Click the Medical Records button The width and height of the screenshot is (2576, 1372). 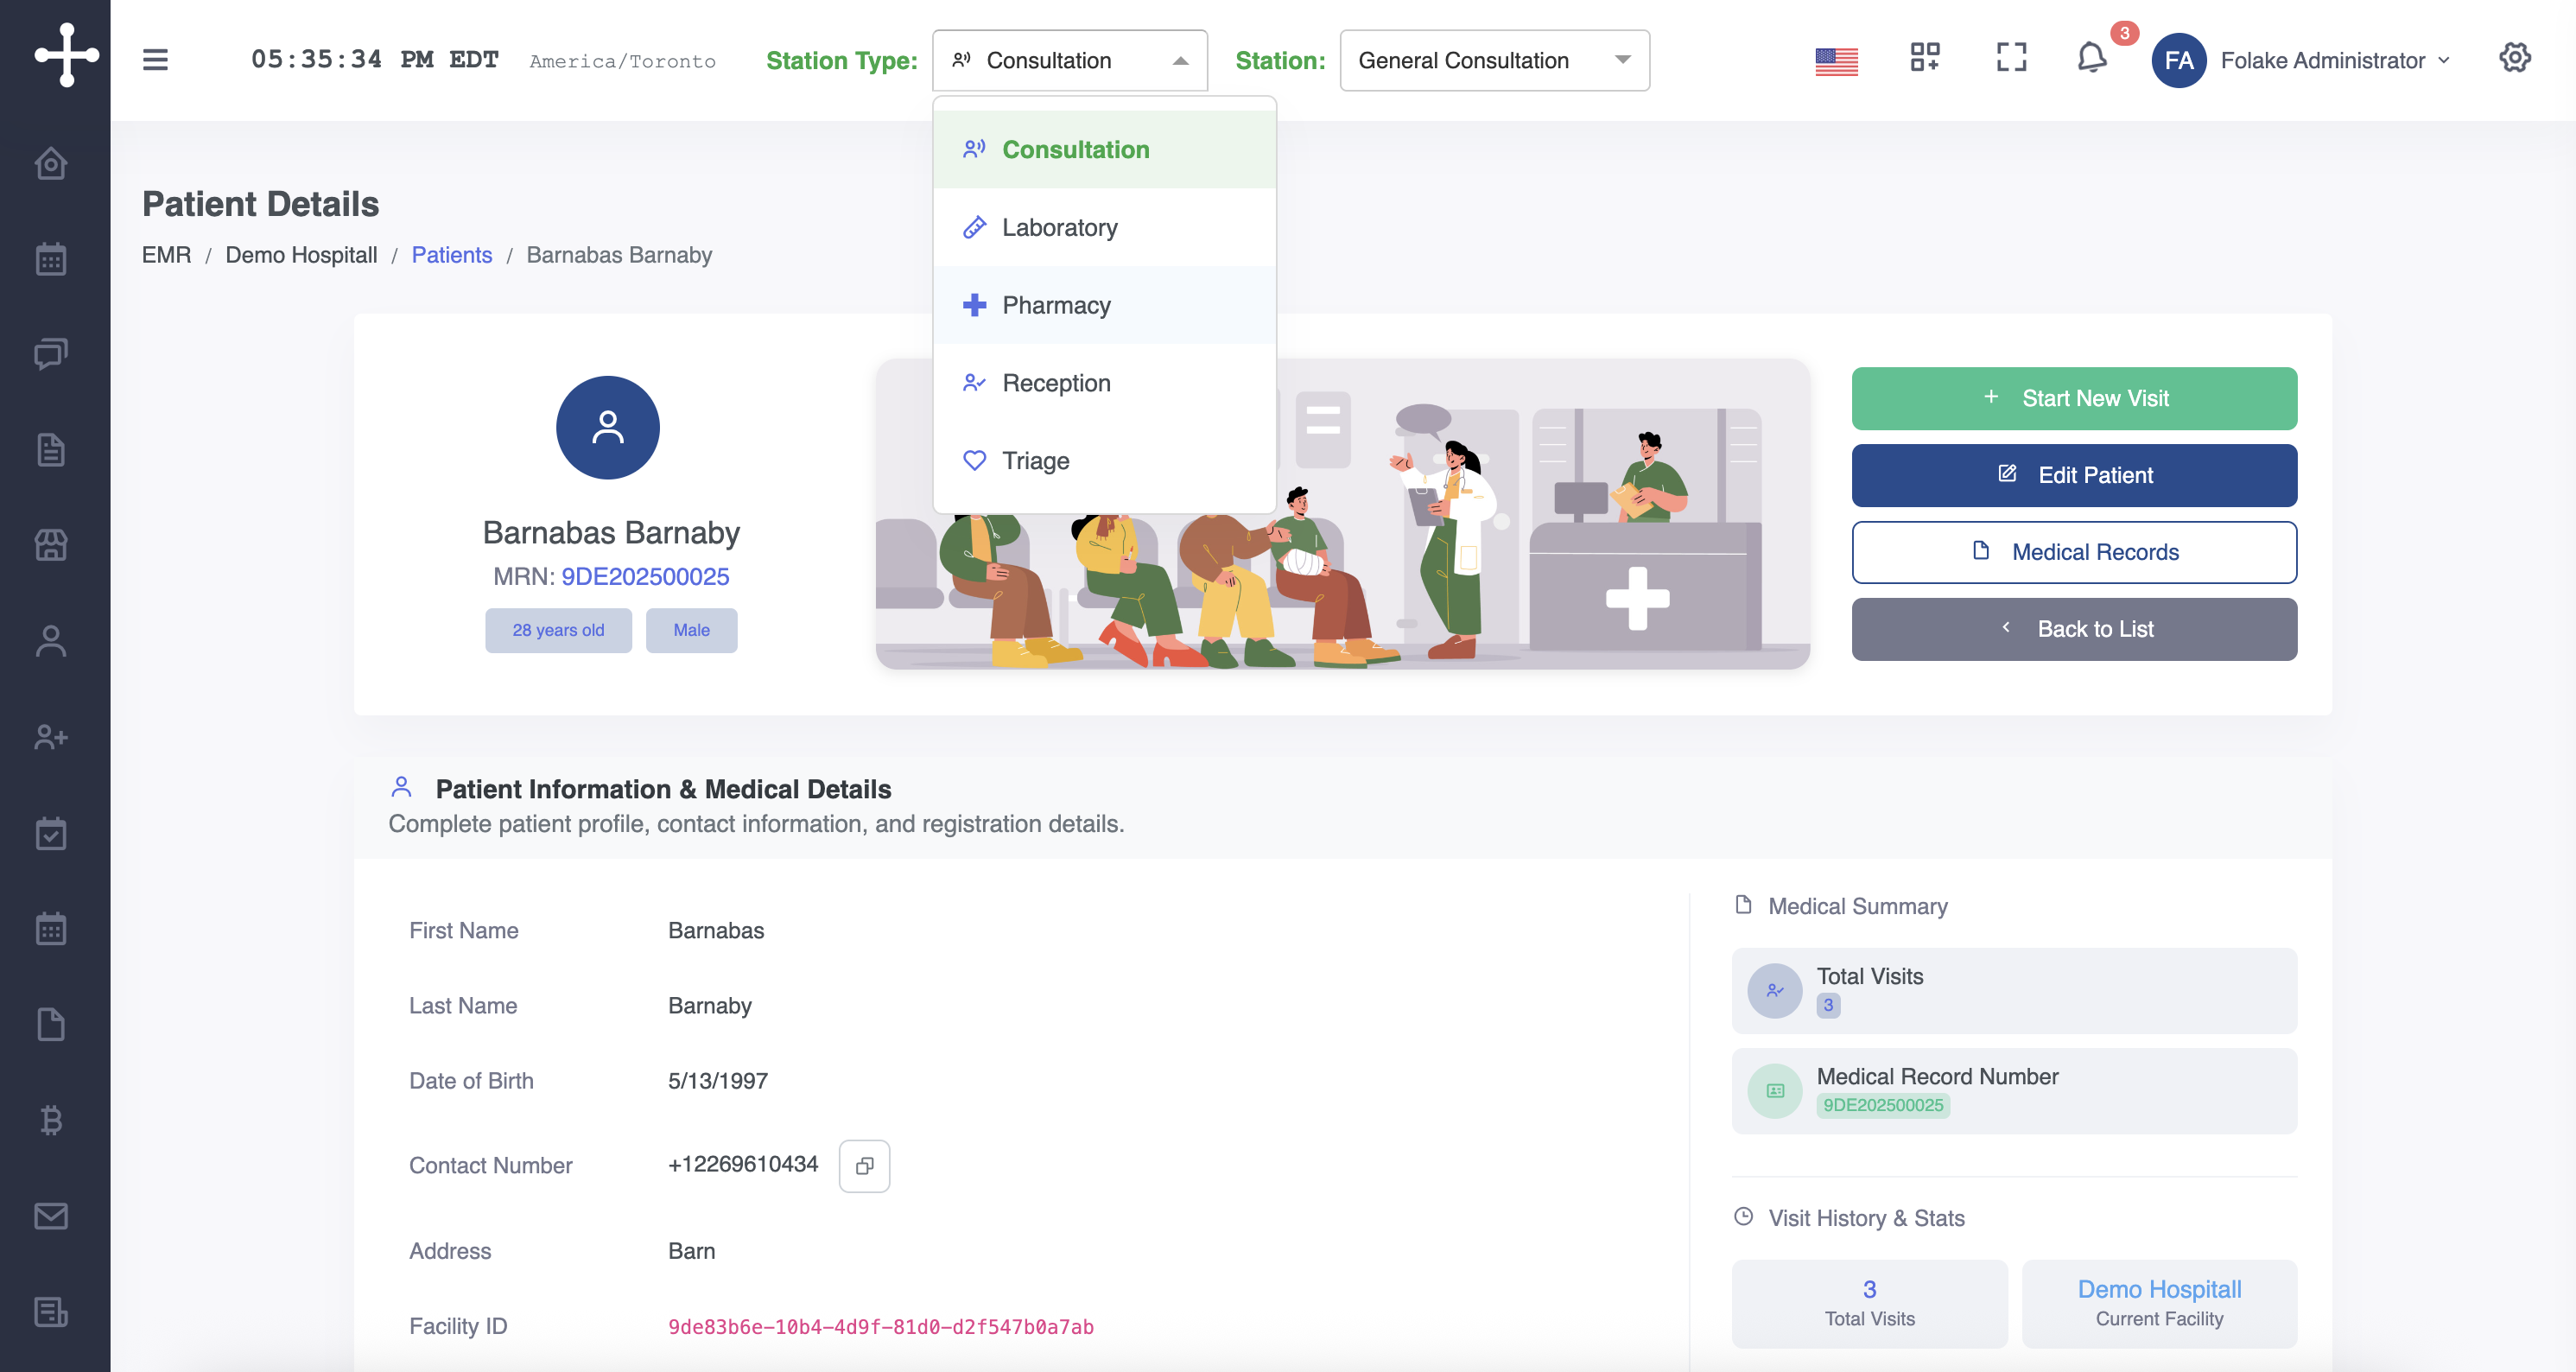point(2073,552)
